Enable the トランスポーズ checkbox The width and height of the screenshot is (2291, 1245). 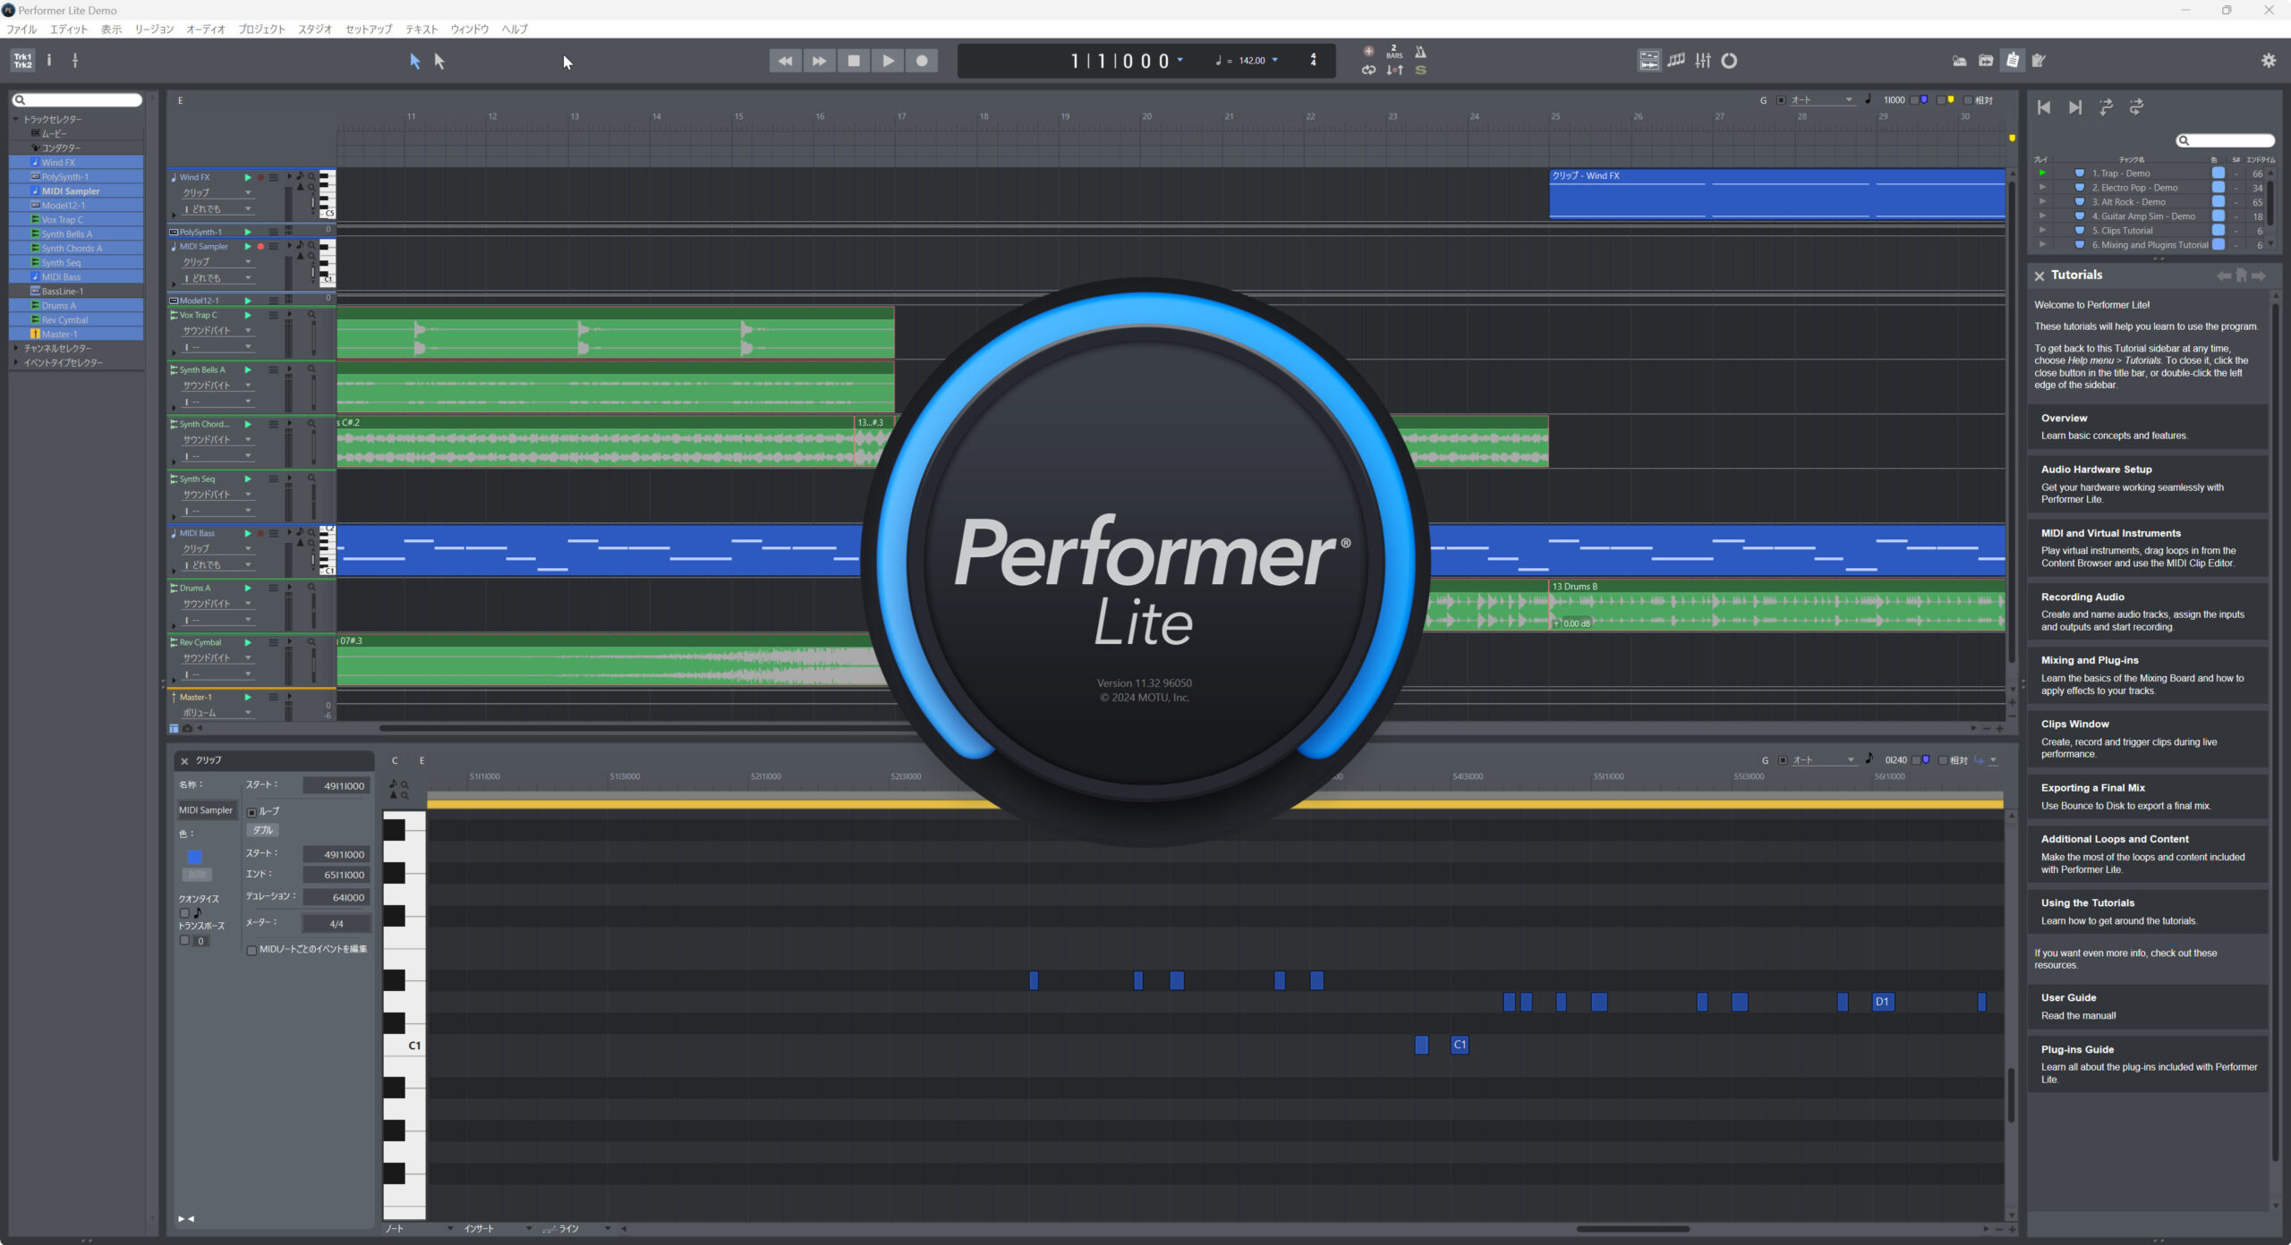click(x=184, y=940)
